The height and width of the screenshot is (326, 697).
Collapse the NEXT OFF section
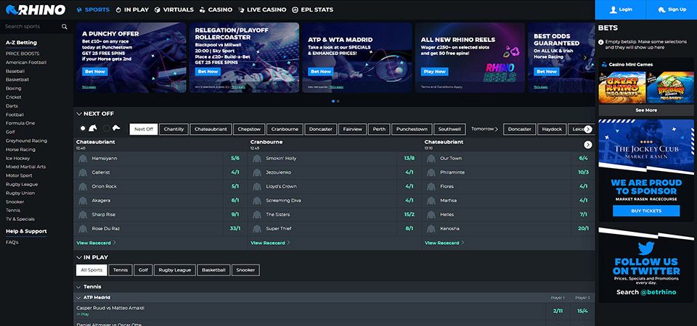[79, 114]
